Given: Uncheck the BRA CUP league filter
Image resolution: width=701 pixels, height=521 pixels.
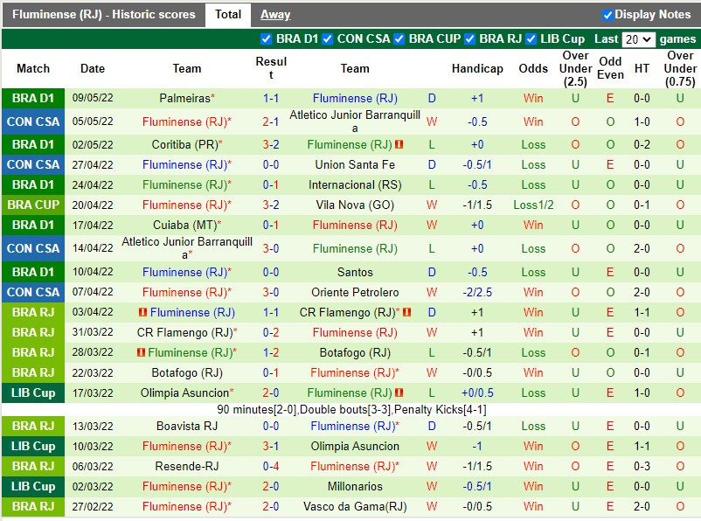Looking at the screenshot, I should point(399,39).
